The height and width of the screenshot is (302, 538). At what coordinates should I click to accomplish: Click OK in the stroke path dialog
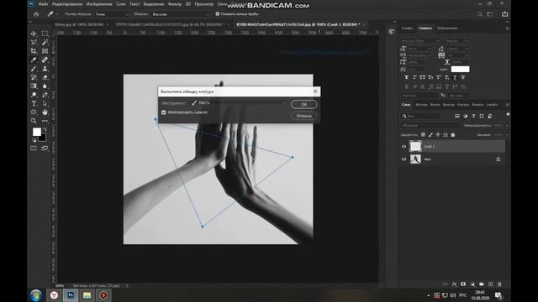coord(304,104)
